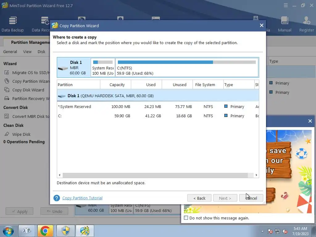
Task: Select Disk 1 QEMU HARDDISK row
Action: 158,96
